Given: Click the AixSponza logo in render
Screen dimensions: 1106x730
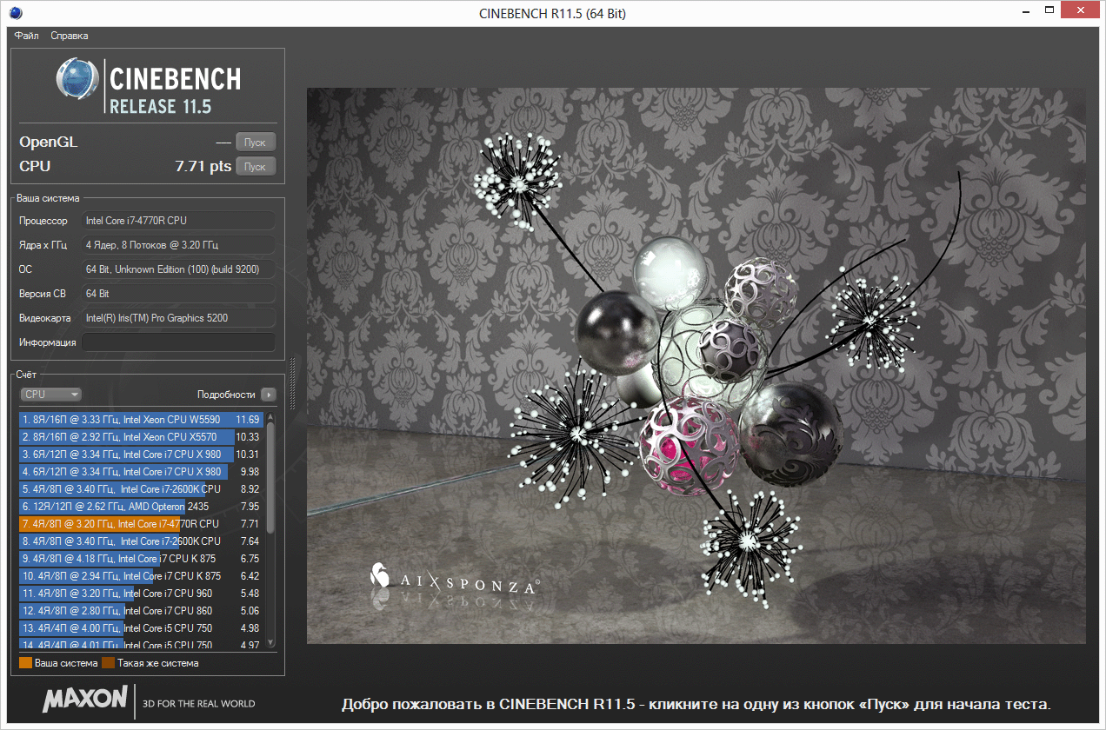Looking at the screenshot, I should click(x=454, y=580).
